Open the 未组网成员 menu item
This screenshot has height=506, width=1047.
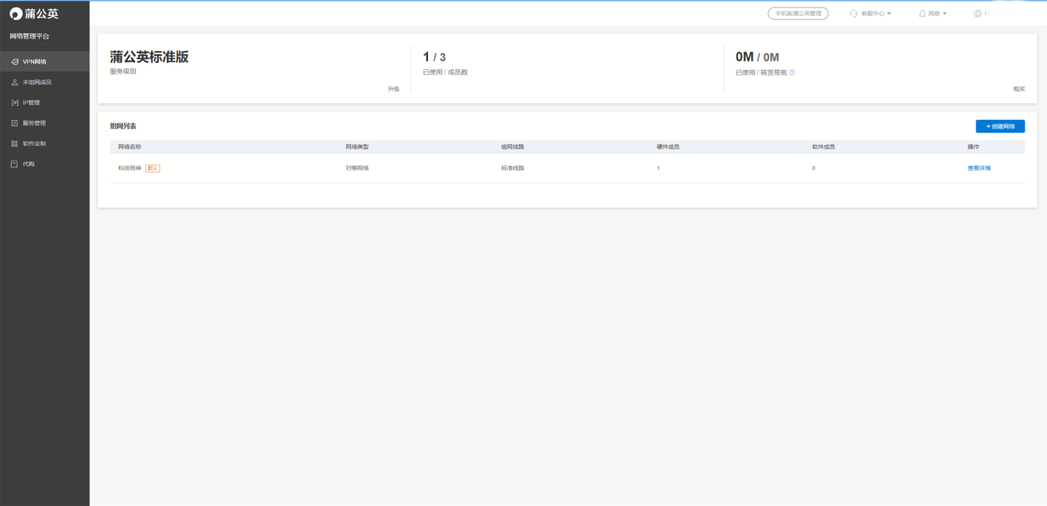point(44,82)
